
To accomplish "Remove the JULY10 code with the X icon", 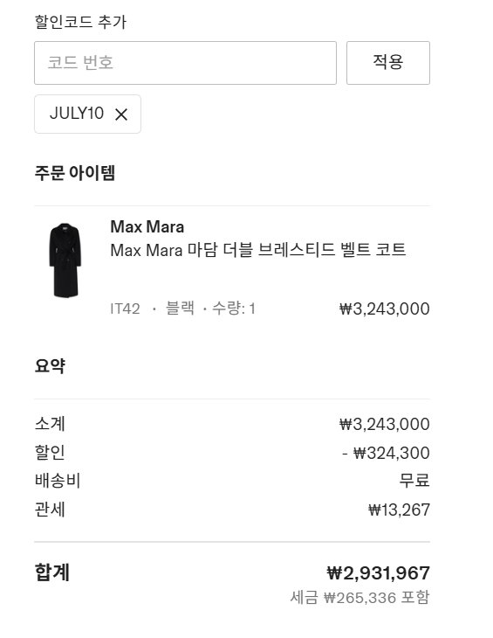I will [121, 114].
